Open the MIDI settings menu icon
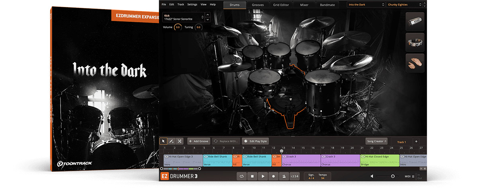Screen dimensions: 478x194 coord(413,176)
